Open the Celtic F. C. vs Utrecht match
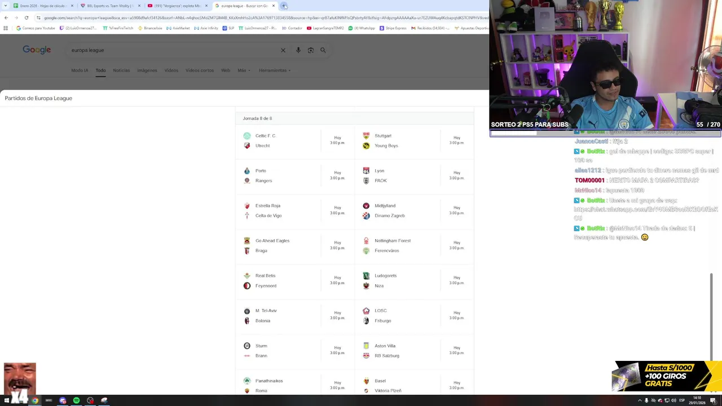 click(295, 140)
